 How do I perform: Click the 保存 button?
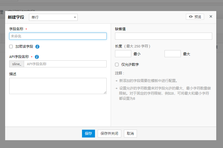(x=88, y=133)
